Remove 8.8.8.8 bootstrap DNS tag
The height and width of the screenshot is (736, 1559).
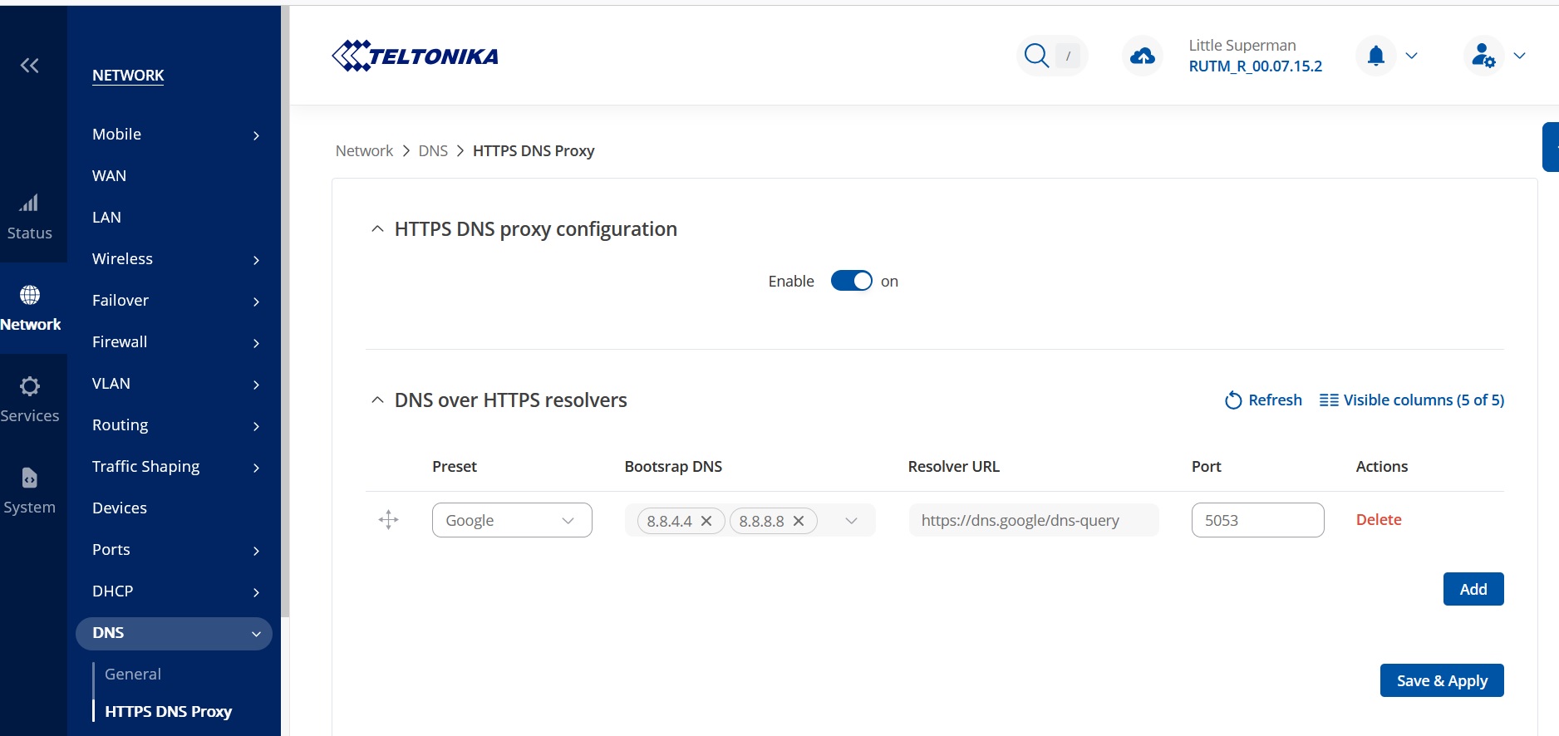(799, 521)
